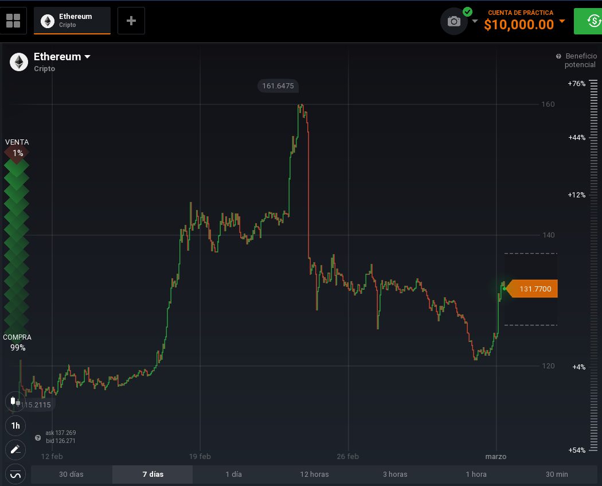Click the 140 price axis label
This screenshot has height=486, width=602.
[x=549, y=235]
